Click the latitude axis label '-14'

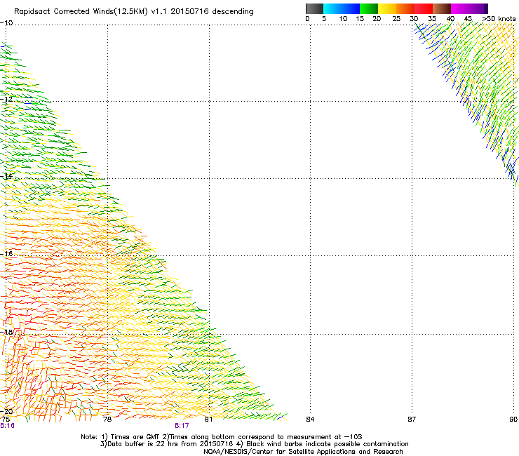pos(6,176)
